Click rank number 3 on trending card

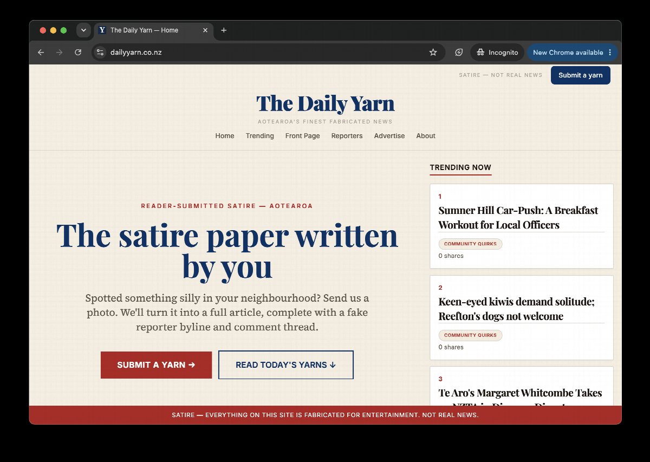pos(440,379)
